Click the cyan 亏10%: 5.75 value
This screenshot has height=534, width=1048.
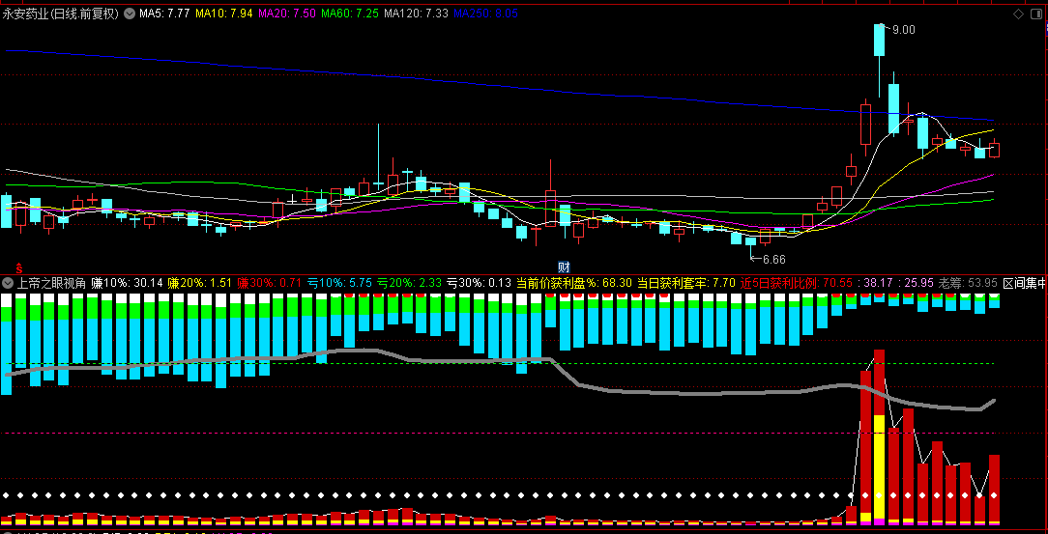pos(339,283)
